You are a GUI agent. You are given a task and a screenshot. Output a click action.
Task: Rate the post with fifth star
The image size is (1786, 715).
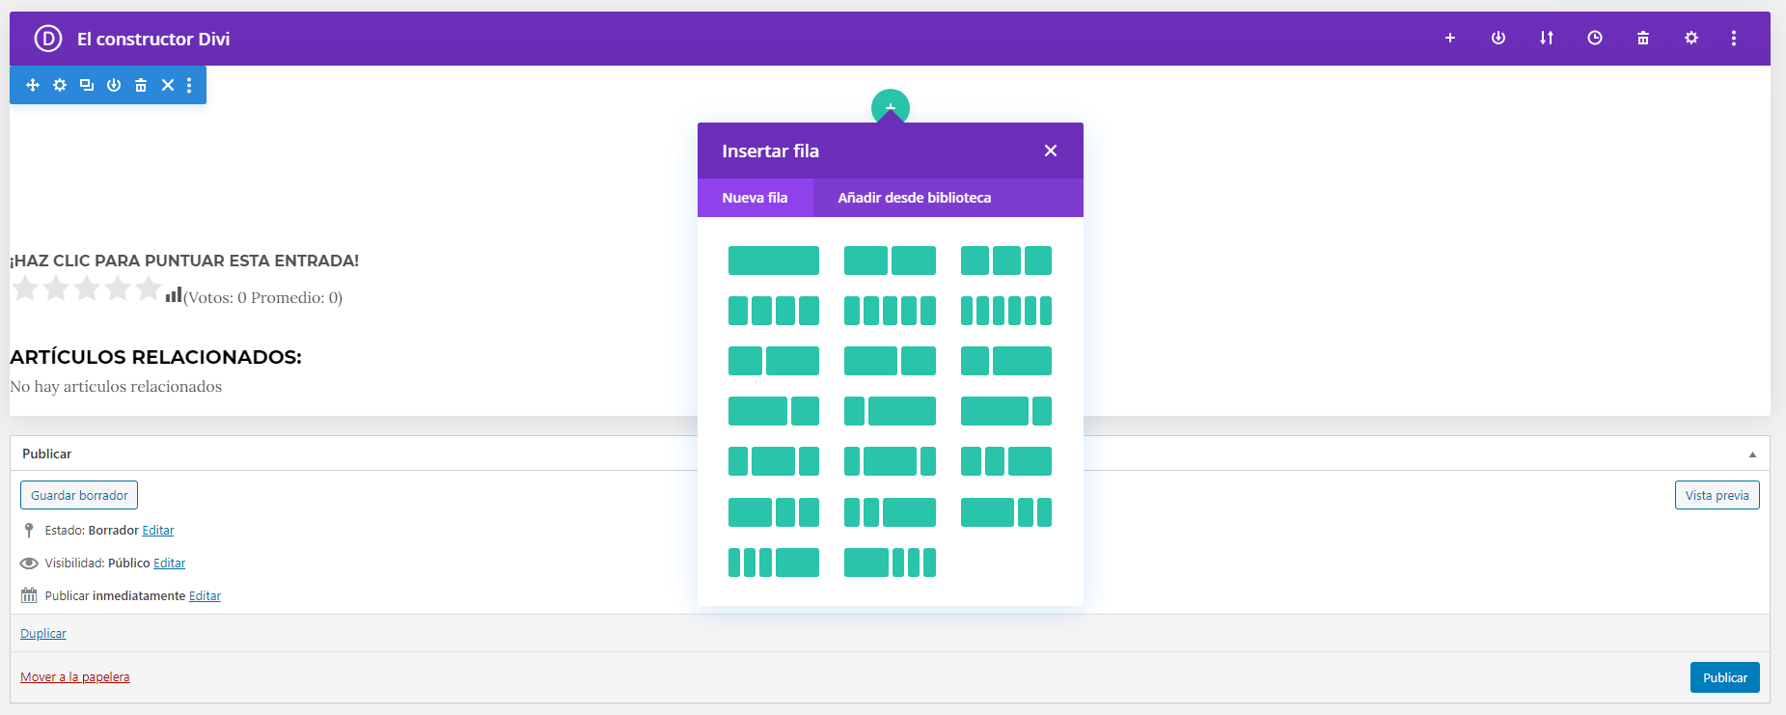tap(149, 288)
